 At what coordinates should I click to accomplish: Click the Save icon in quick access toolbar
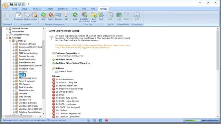pos(12,4)
